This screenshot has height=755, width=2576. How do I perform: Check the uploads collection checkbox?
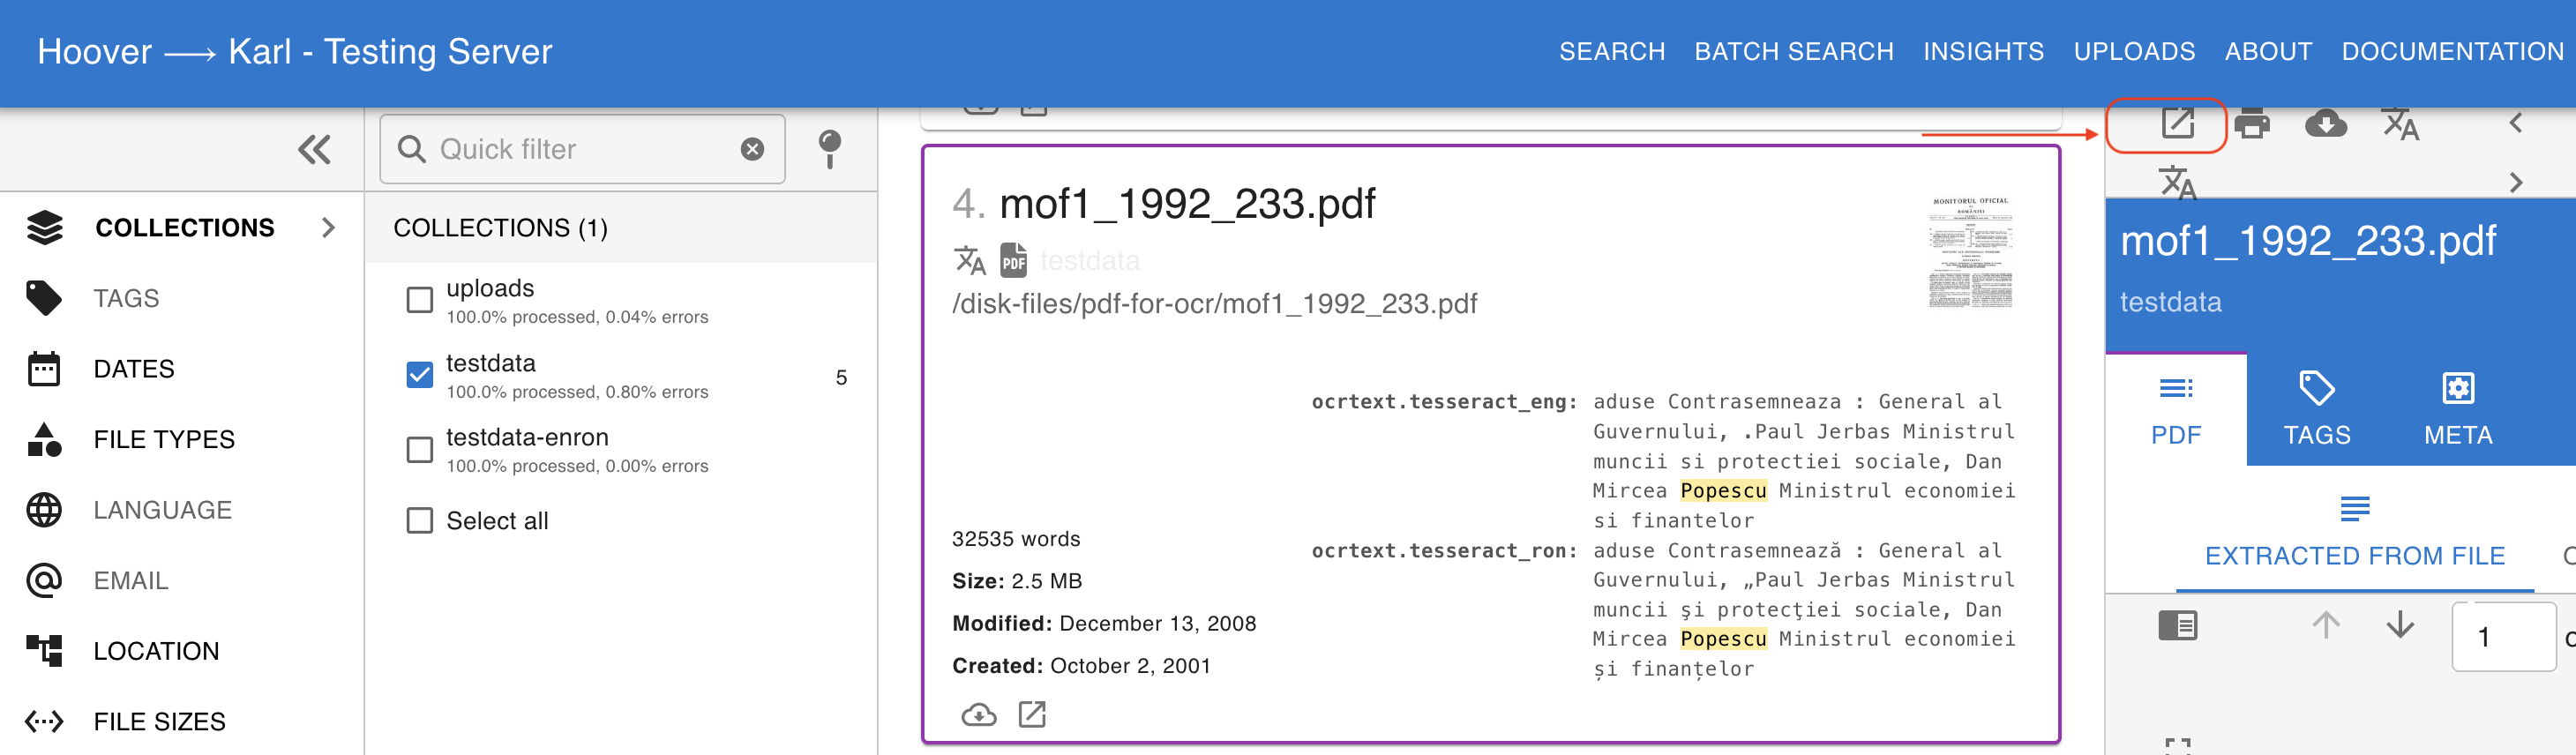(420, 300)
